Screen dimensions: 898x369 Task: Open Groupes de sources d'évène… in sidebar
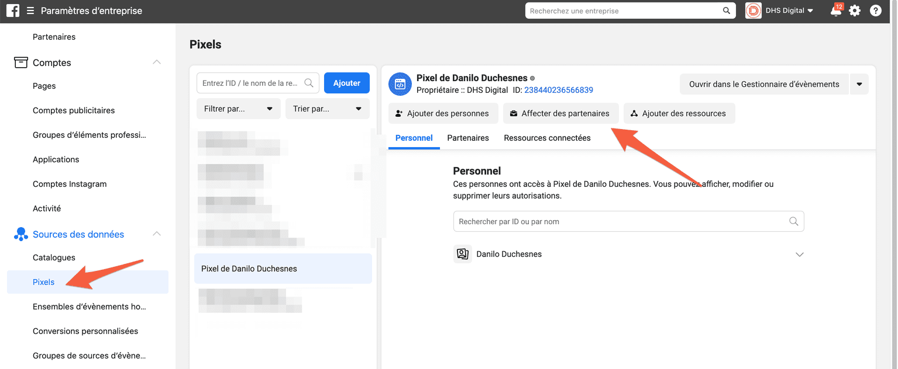tap(90, 356)
